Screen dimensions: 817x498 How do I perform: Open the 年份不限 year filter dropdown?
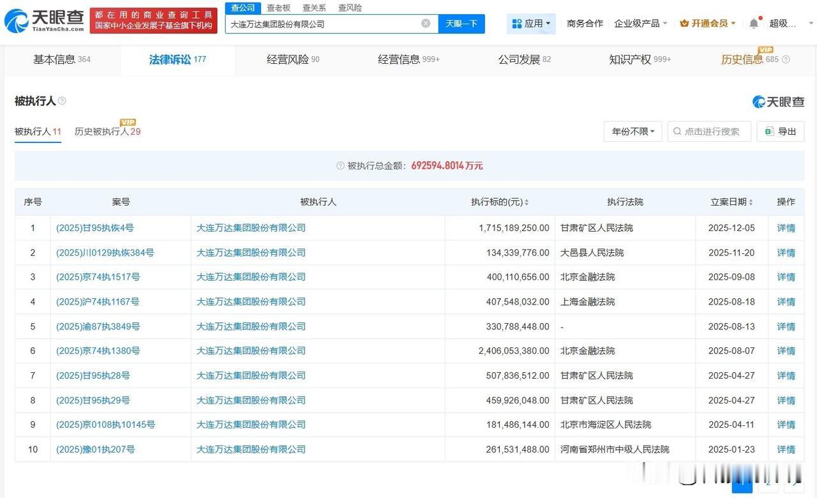[x=633, y=132]
